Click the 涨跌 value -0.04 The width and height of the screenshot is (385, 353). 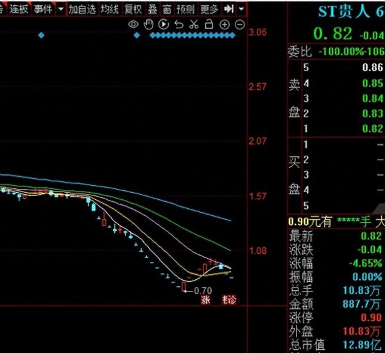(x=370, y=250)
